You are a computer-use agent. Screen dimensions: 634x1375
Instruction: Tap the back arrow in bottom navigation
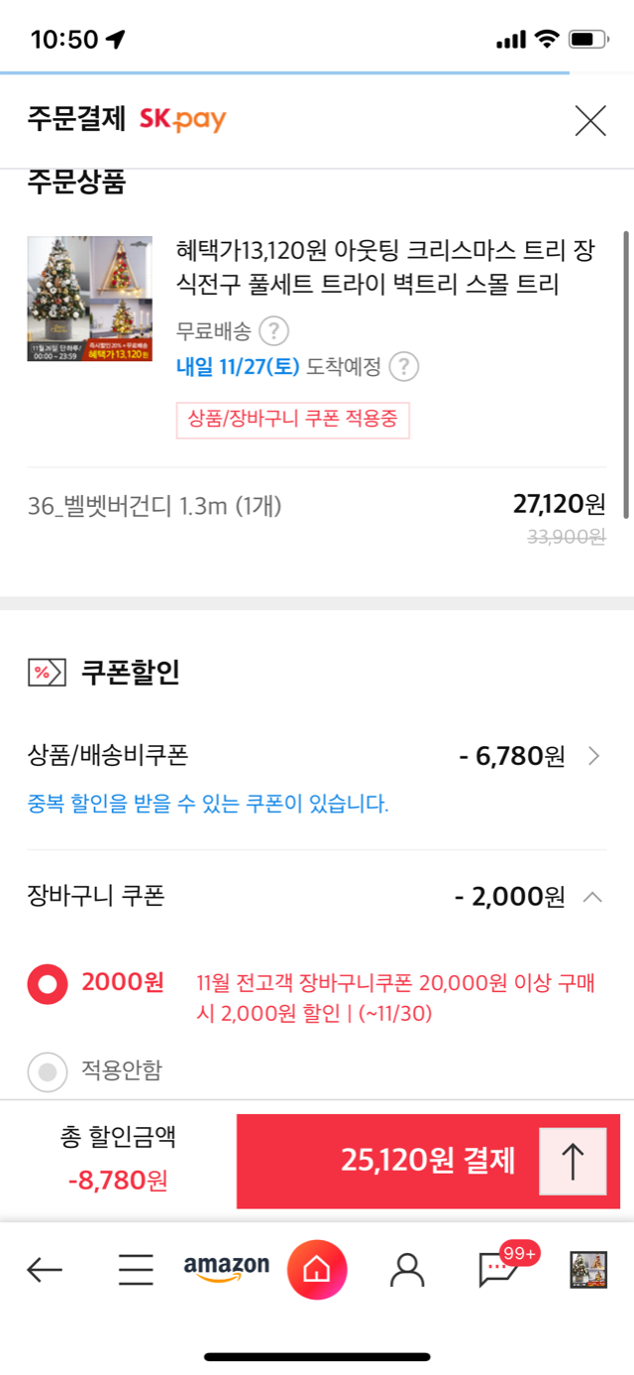pos(45,1269)
